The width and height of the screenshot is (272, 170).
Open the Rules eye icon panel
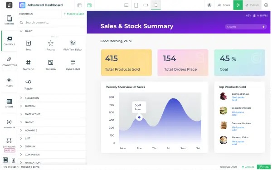[9, 82]
